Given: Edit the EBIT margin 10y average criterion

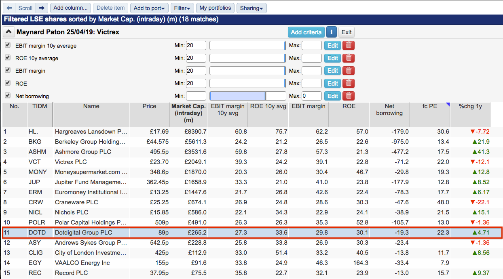Looking at the screenshot, I should (333, 46).
